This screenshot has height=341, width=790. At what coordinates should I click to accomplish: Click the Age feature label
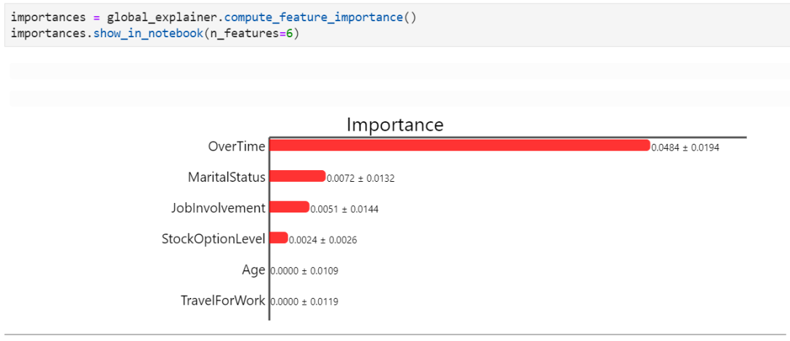[253, 270]
